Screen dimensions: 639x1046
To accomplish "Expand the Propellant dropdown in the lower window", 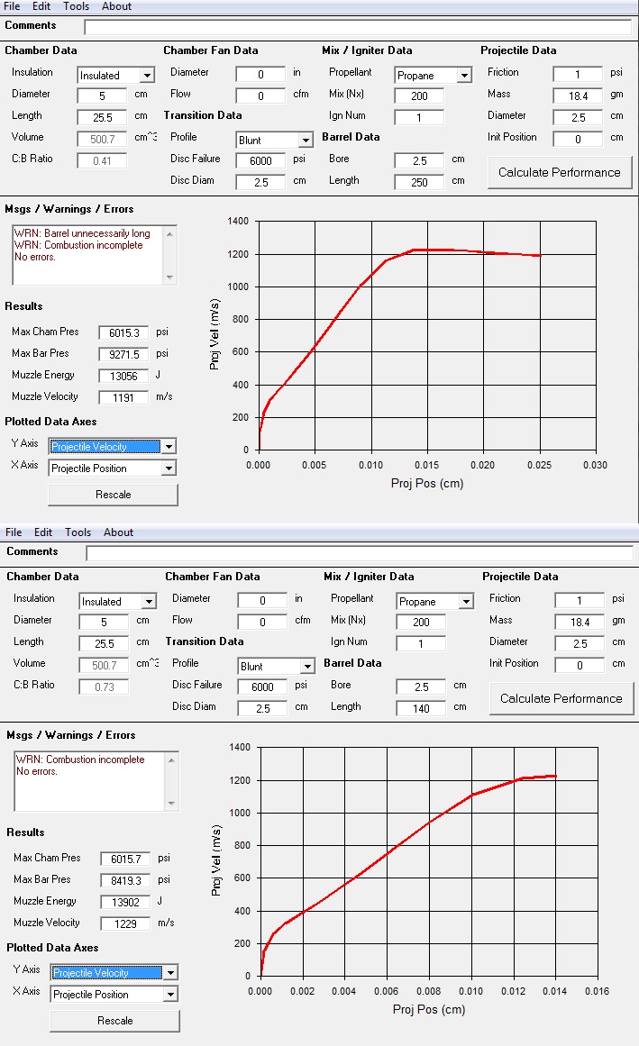I will coord(465,602).
